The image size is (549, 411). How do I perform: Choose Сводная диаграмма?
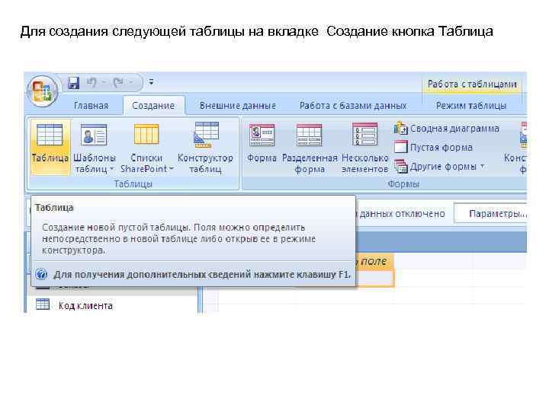pos(447,129)
